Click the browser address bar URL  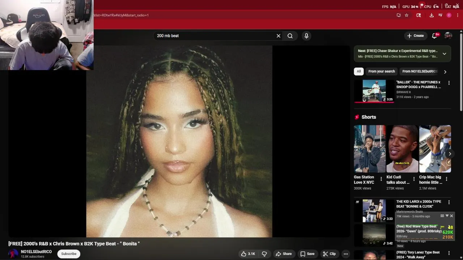121,15
